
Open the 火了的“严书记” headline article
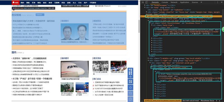[32, 79]
